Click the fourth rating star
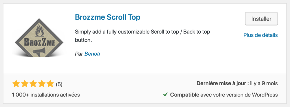This screenshot has height=107, width=290. (42, 84)
